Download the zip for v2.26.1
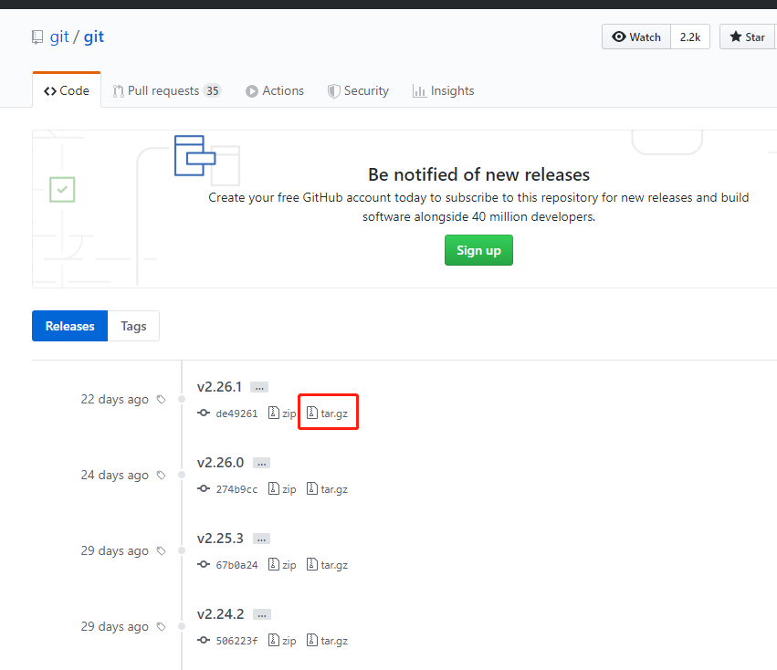777x670 pixels. (282, 413)
